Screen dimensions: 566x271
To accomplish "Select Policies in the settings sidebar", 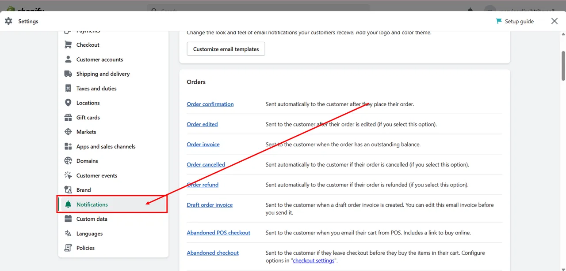I will [85, 248].
